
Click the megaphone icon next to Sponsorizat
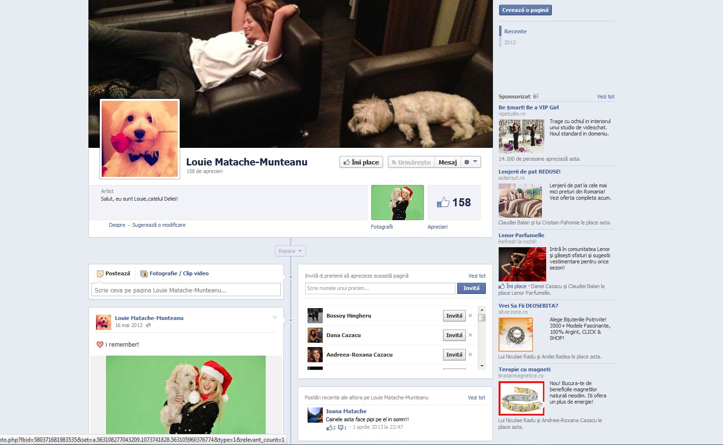click(x=536, y=96)
